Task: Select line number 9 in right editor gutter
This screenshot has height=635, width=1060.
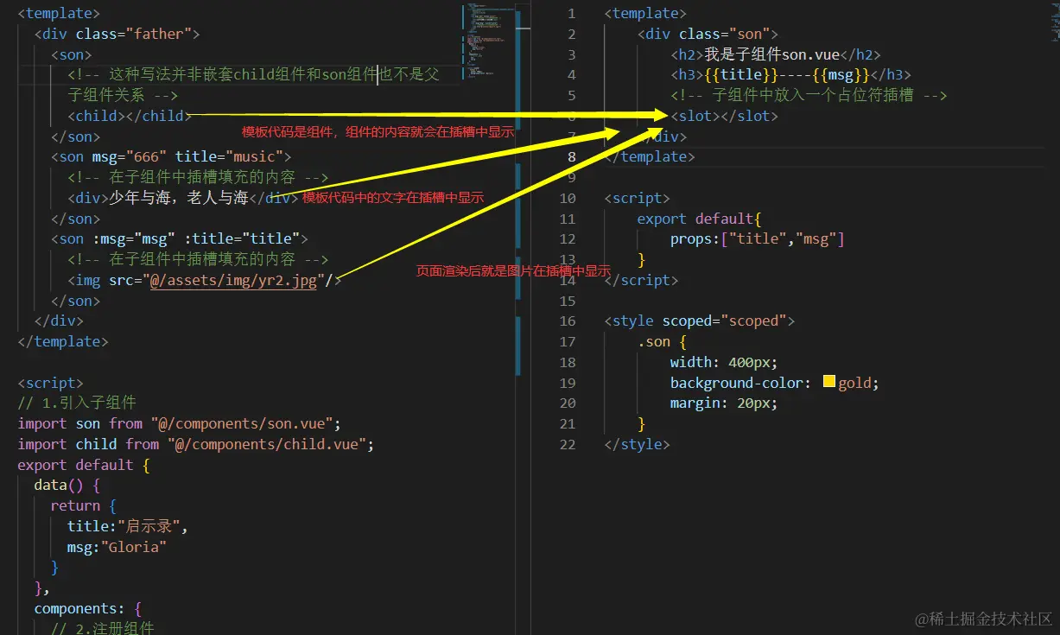Action: click(x=571, y=178)
